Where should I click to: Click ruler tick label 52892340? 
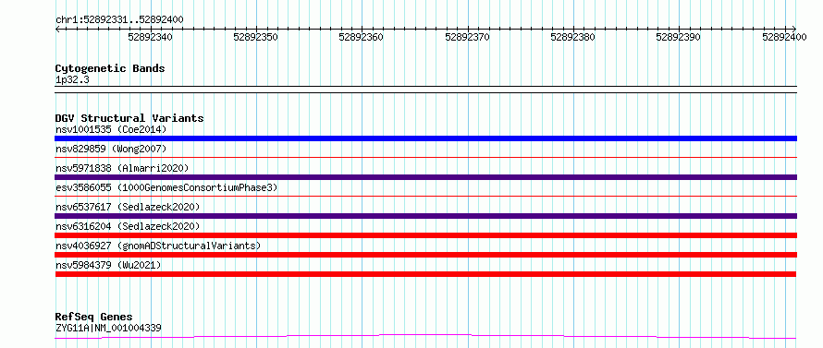(x=150, y=37)
